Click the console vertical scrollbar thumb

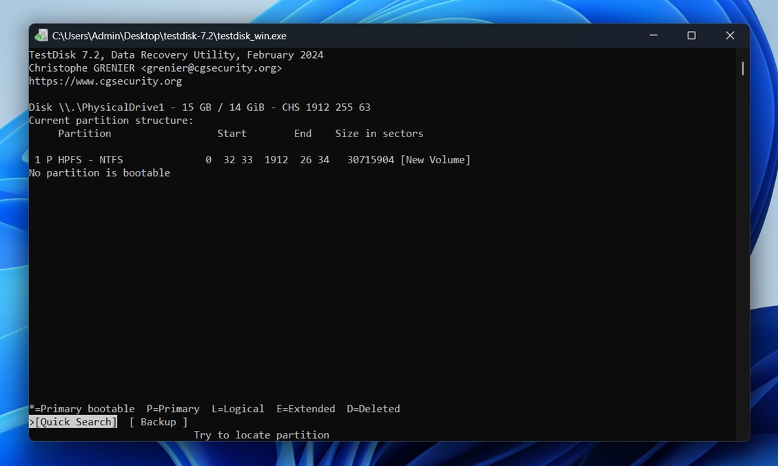[742, 68]
